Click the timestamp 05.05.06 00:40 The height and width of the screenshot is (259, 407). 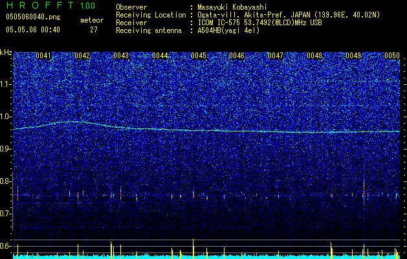point(33,30)
